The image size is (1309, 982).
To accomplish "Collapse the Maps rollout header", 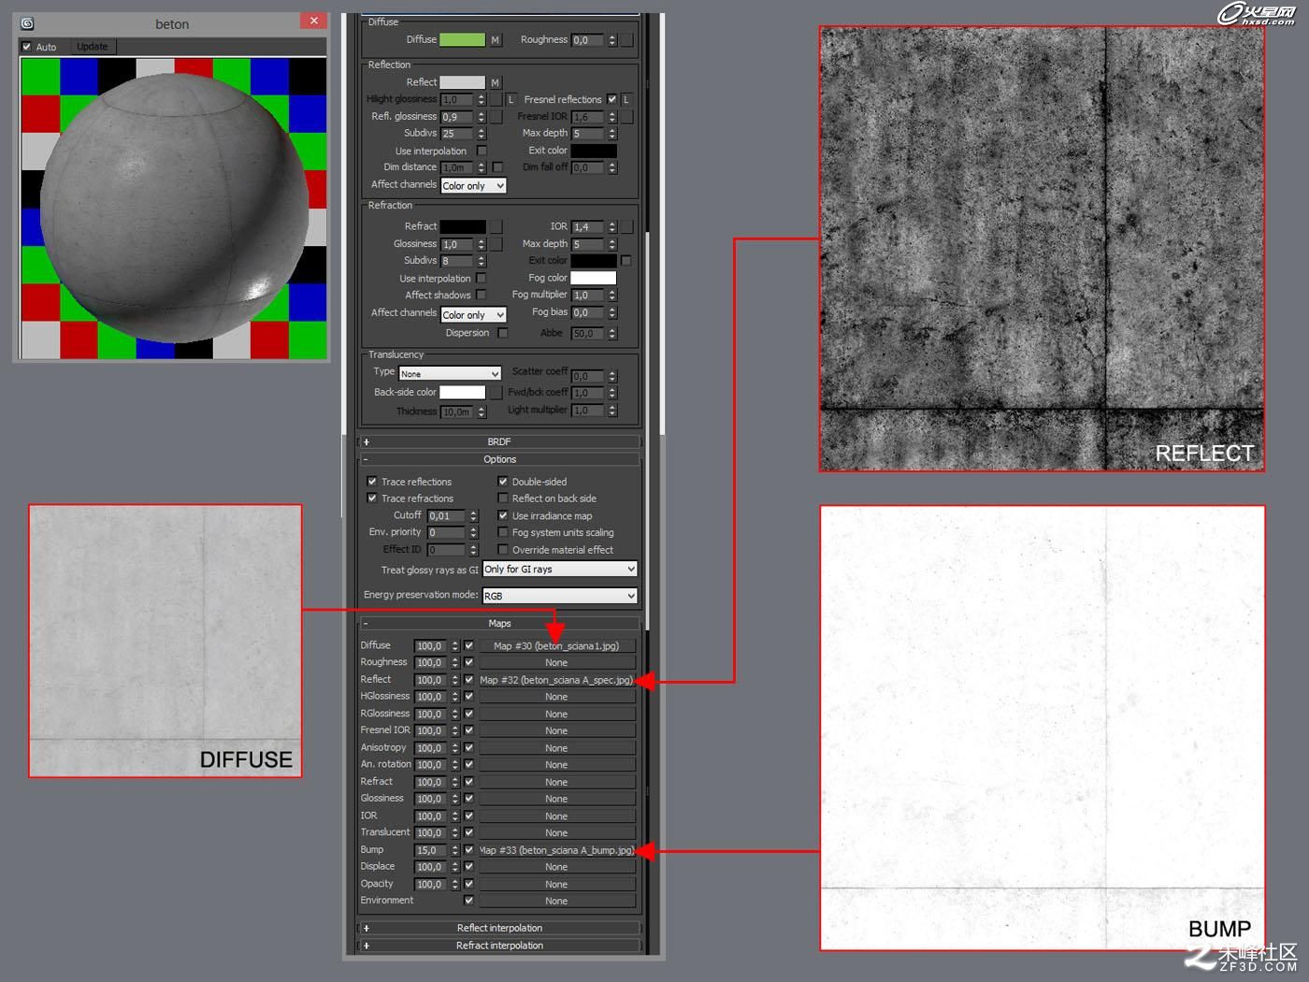I will click(x=499, y=623).
